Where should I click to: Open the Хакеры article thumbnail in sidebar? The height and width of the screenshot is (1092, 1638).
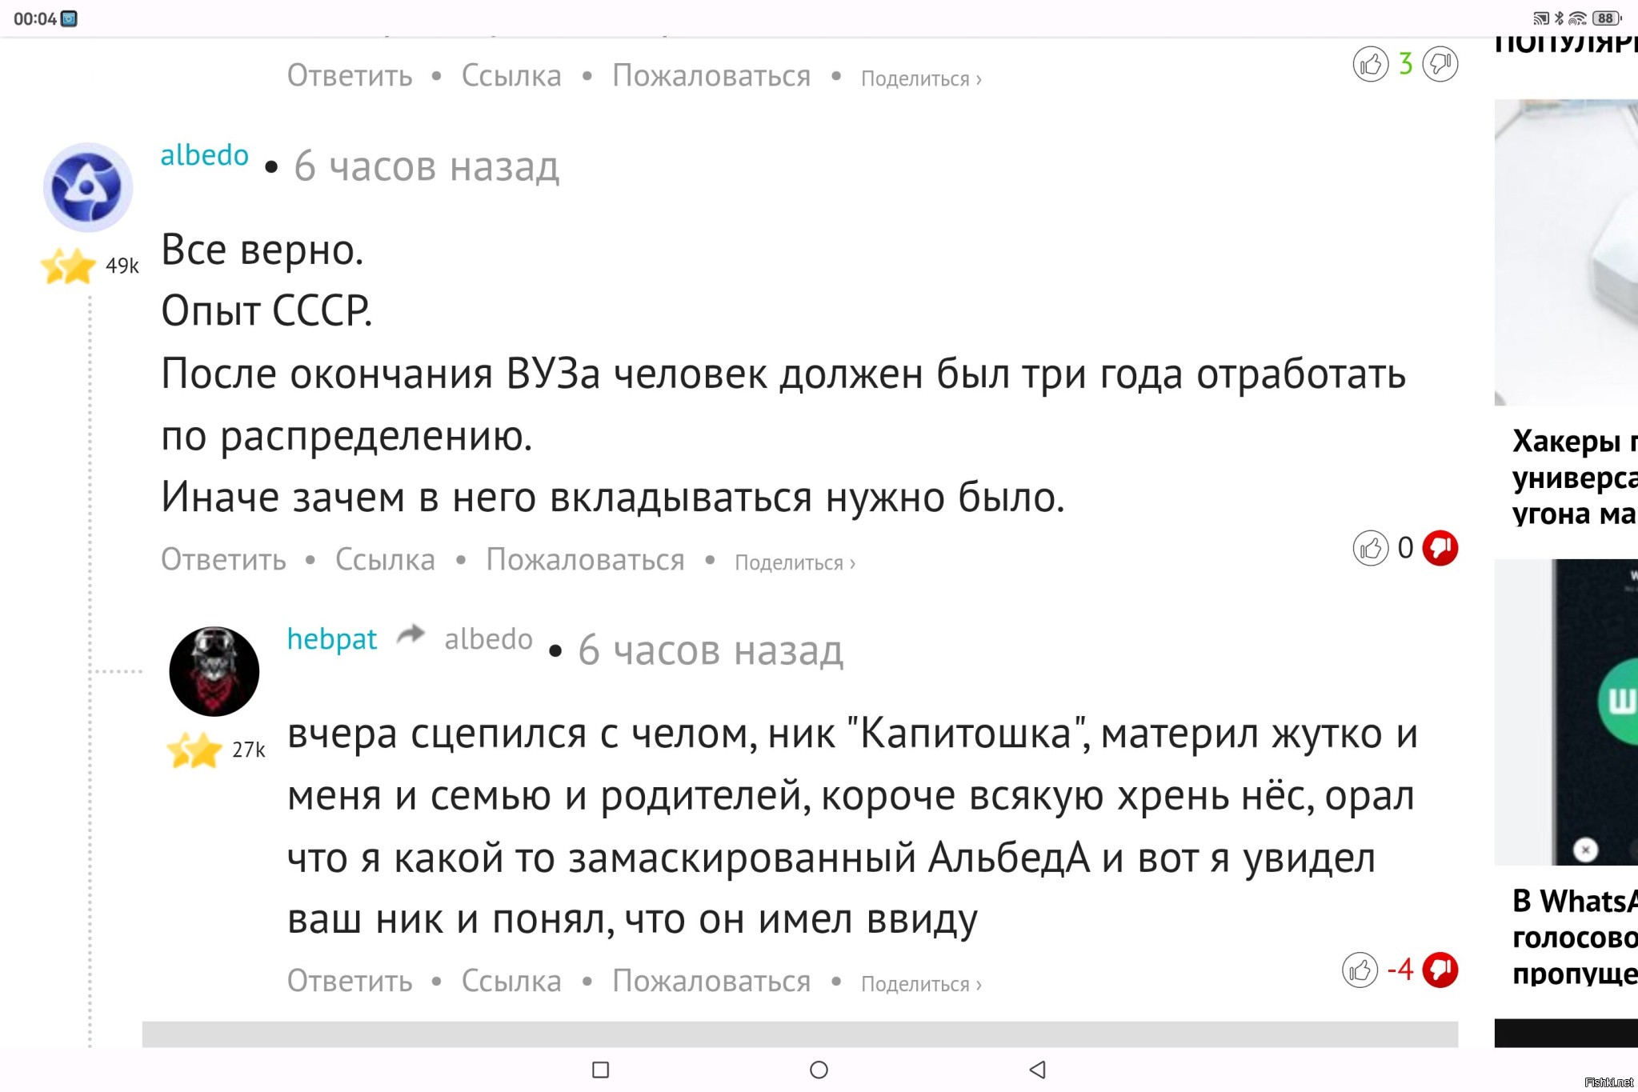click(x=1566, y=252)
